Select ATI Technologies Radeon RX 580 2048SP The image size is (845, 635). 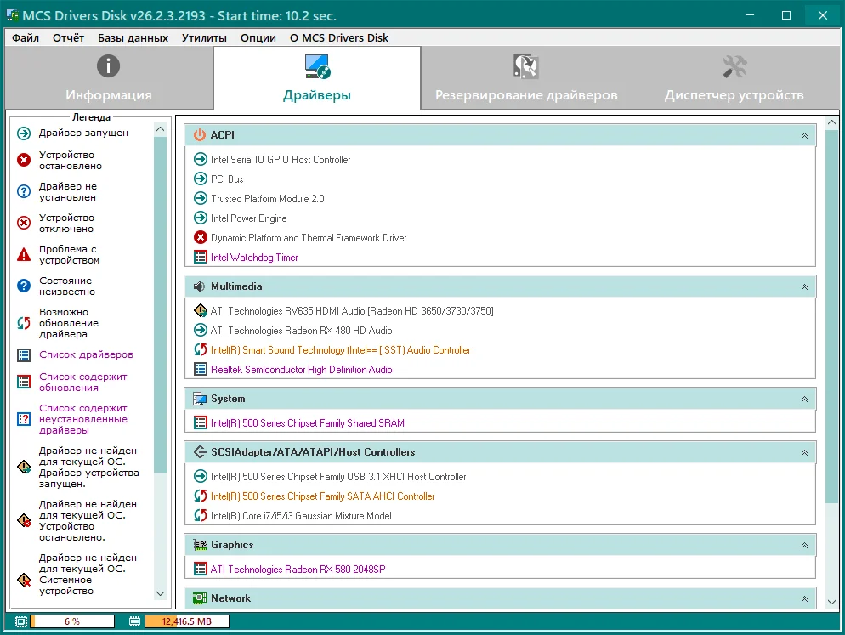tap(298, 570)
